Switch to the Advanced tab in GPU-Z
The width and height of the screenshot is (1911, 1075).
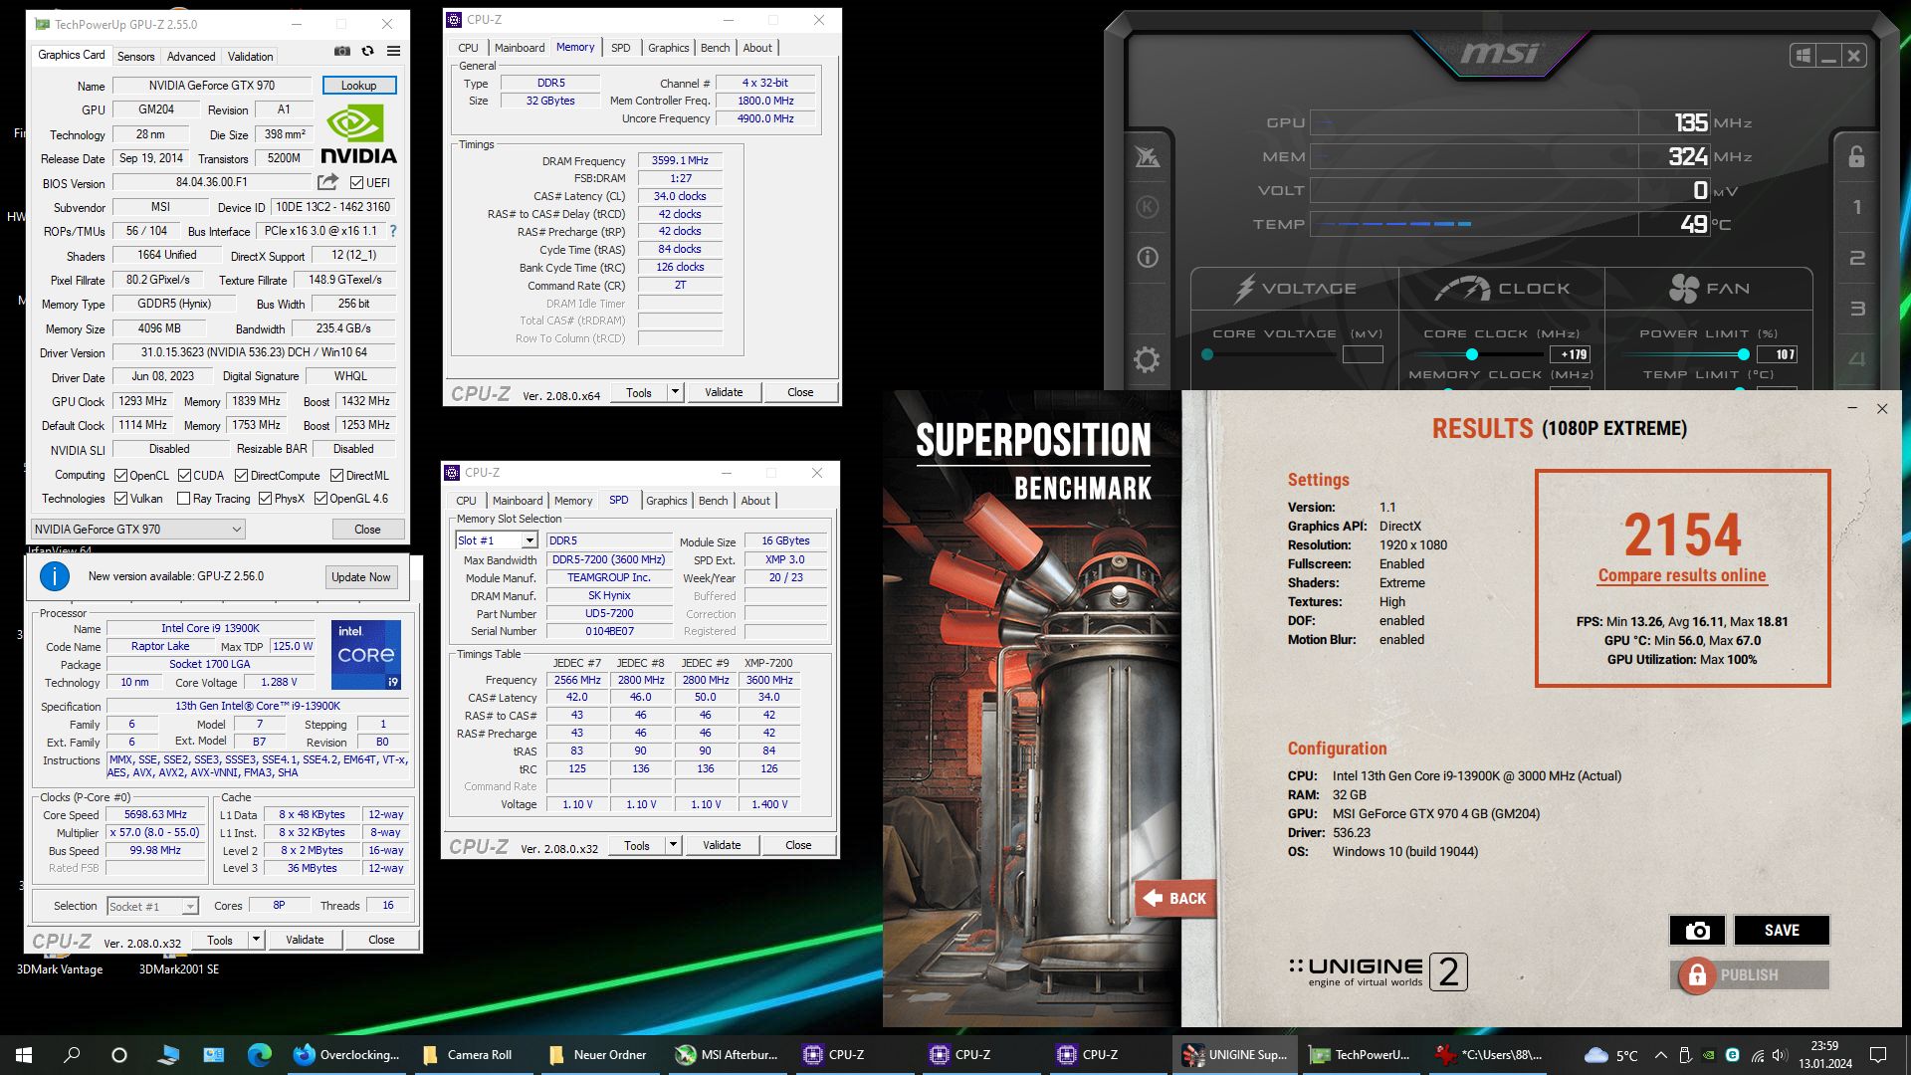[x=190, y=57]
